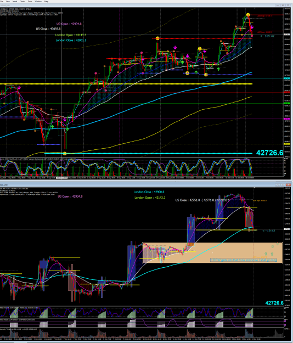Click the current price tag on the lower price scale

[x=287, y=229]
